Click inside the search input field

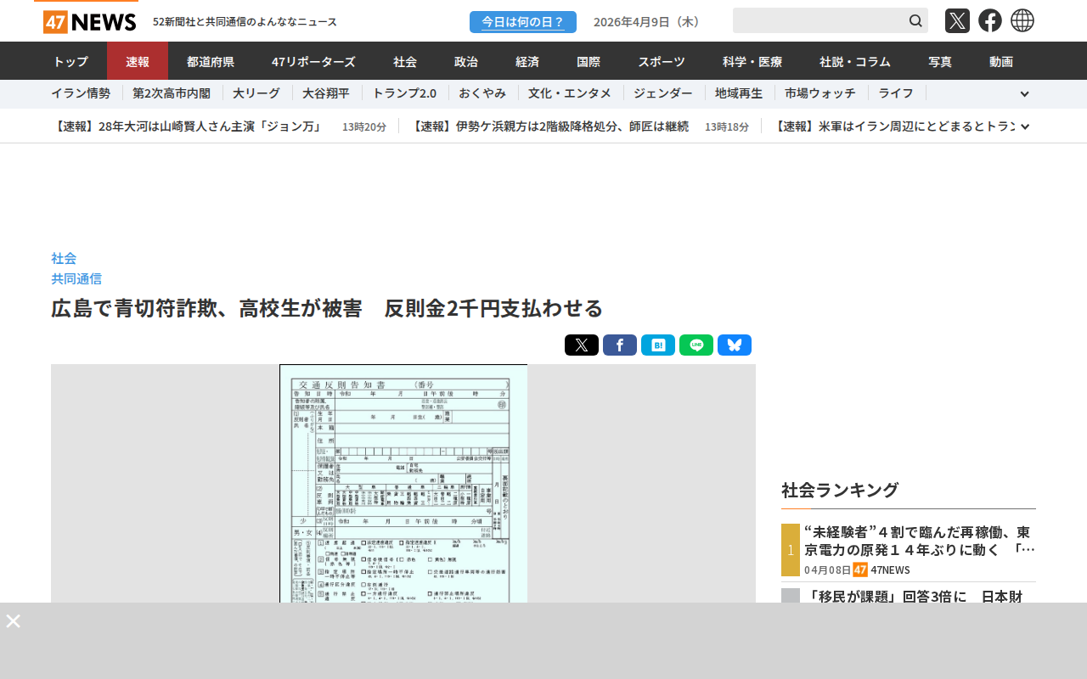[817, 20]
